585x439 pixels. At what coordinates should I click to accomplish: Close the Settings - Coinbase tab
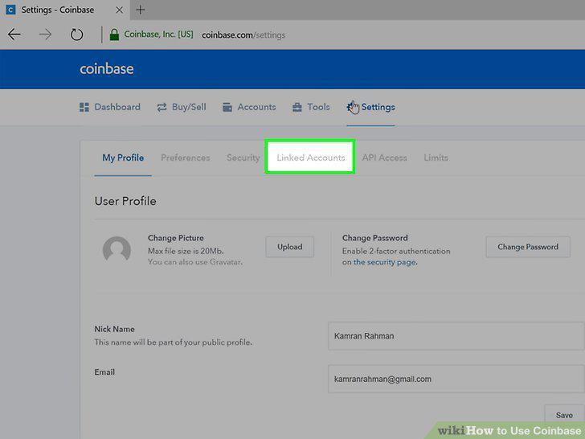pos(120,10)
